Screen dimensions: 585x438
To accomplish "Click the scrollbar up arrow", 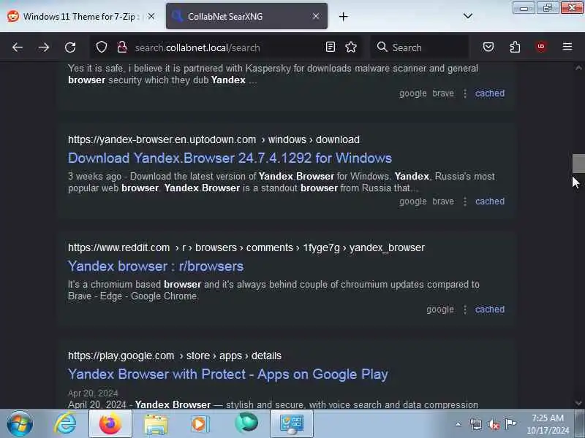I will [578, 68].
